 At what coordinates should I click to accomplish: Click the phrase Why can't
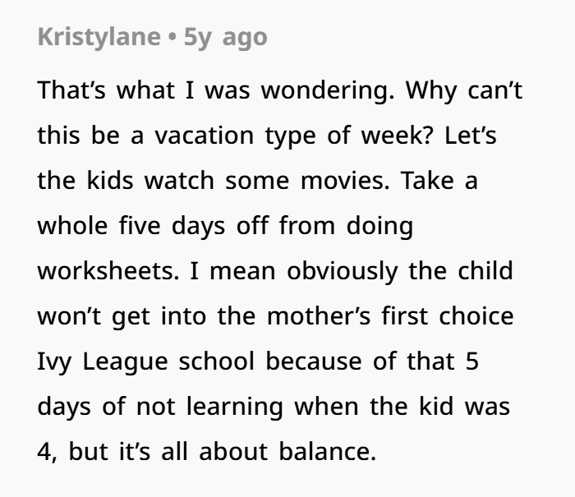click(x=464, y=90)
